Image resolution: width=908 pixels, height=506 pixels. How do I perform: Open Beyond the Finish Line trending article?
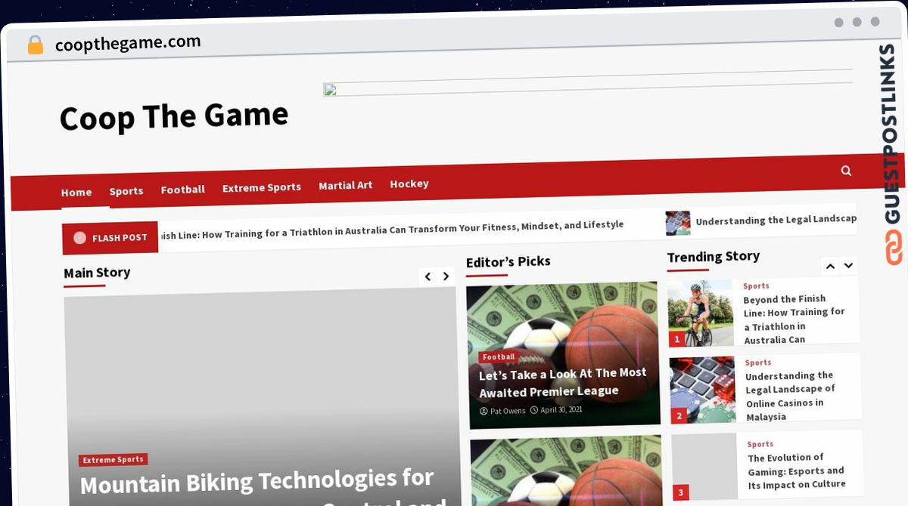[794, 319]
